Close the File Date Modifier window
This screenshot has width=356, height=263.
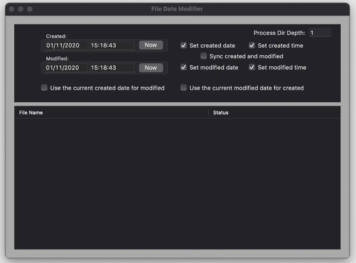pos(12,9)
